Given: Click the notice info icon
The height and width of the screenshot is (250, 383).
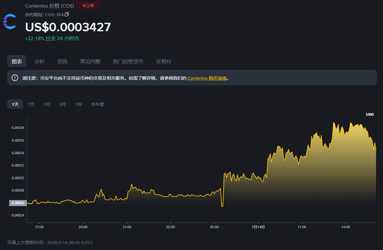Looking at the screenshot, I should click(15, 78).
